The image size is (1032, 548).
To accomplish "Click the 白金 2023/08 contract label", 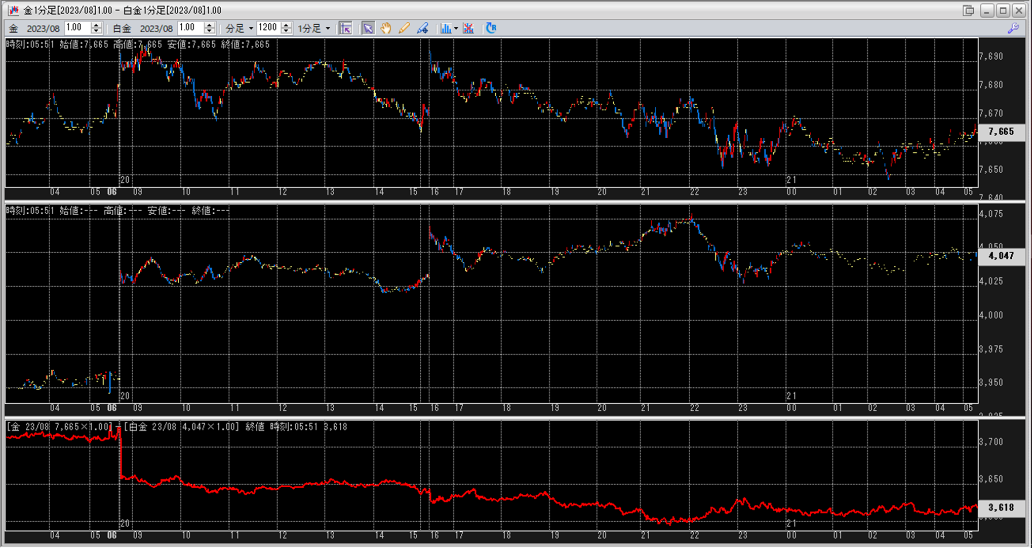I will [143, 28].
